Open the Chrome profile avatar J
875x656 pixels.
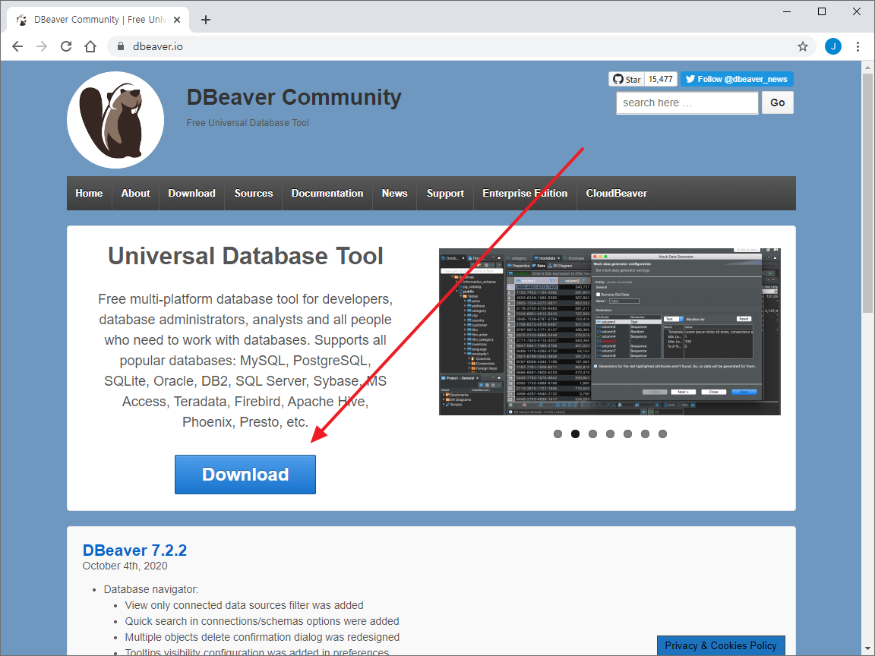[832, 46]
